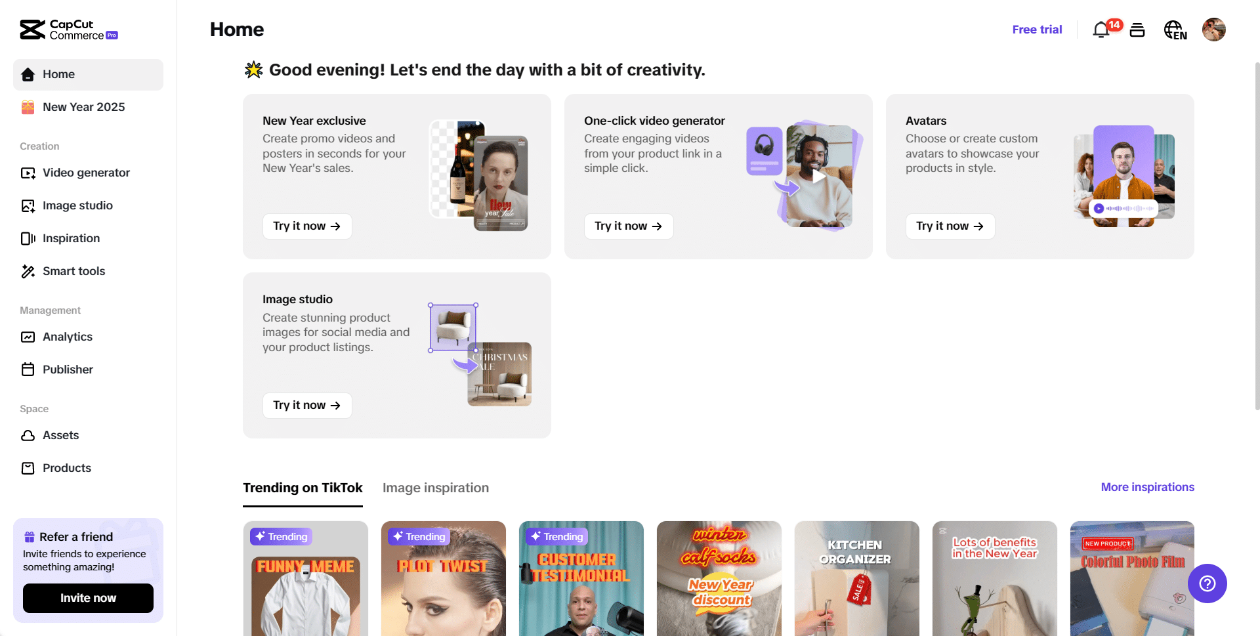This screenshot has height=636, width=1260.
Task: Click the Free trial link
Action: coord(1037,30)
